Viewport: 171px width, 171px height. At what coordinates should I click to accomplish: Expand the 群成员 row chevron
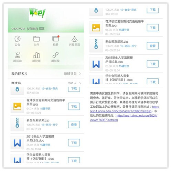[80, 83]
